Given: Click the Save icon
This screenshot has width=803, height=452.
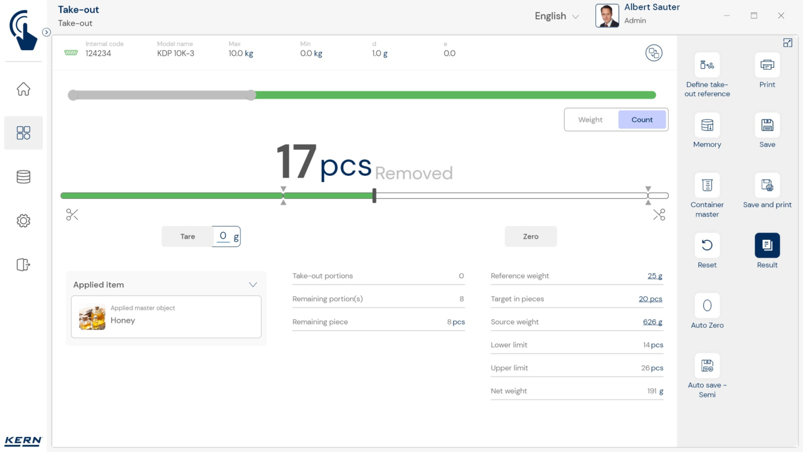Looking at the screenshot, I should point(767,126).
